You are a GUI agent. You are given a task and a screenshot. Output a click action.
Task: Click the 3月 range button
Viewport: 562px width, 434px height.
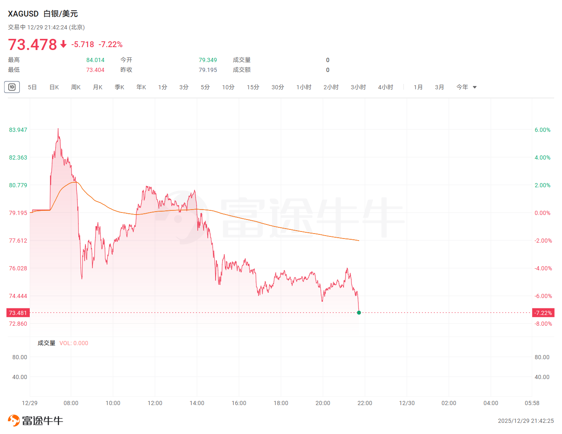click(x=439, y=87)
